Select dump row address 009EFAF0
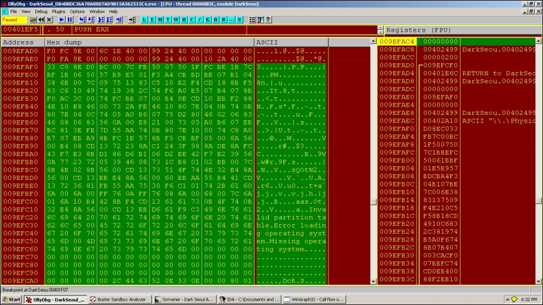 tap(21, 67)
